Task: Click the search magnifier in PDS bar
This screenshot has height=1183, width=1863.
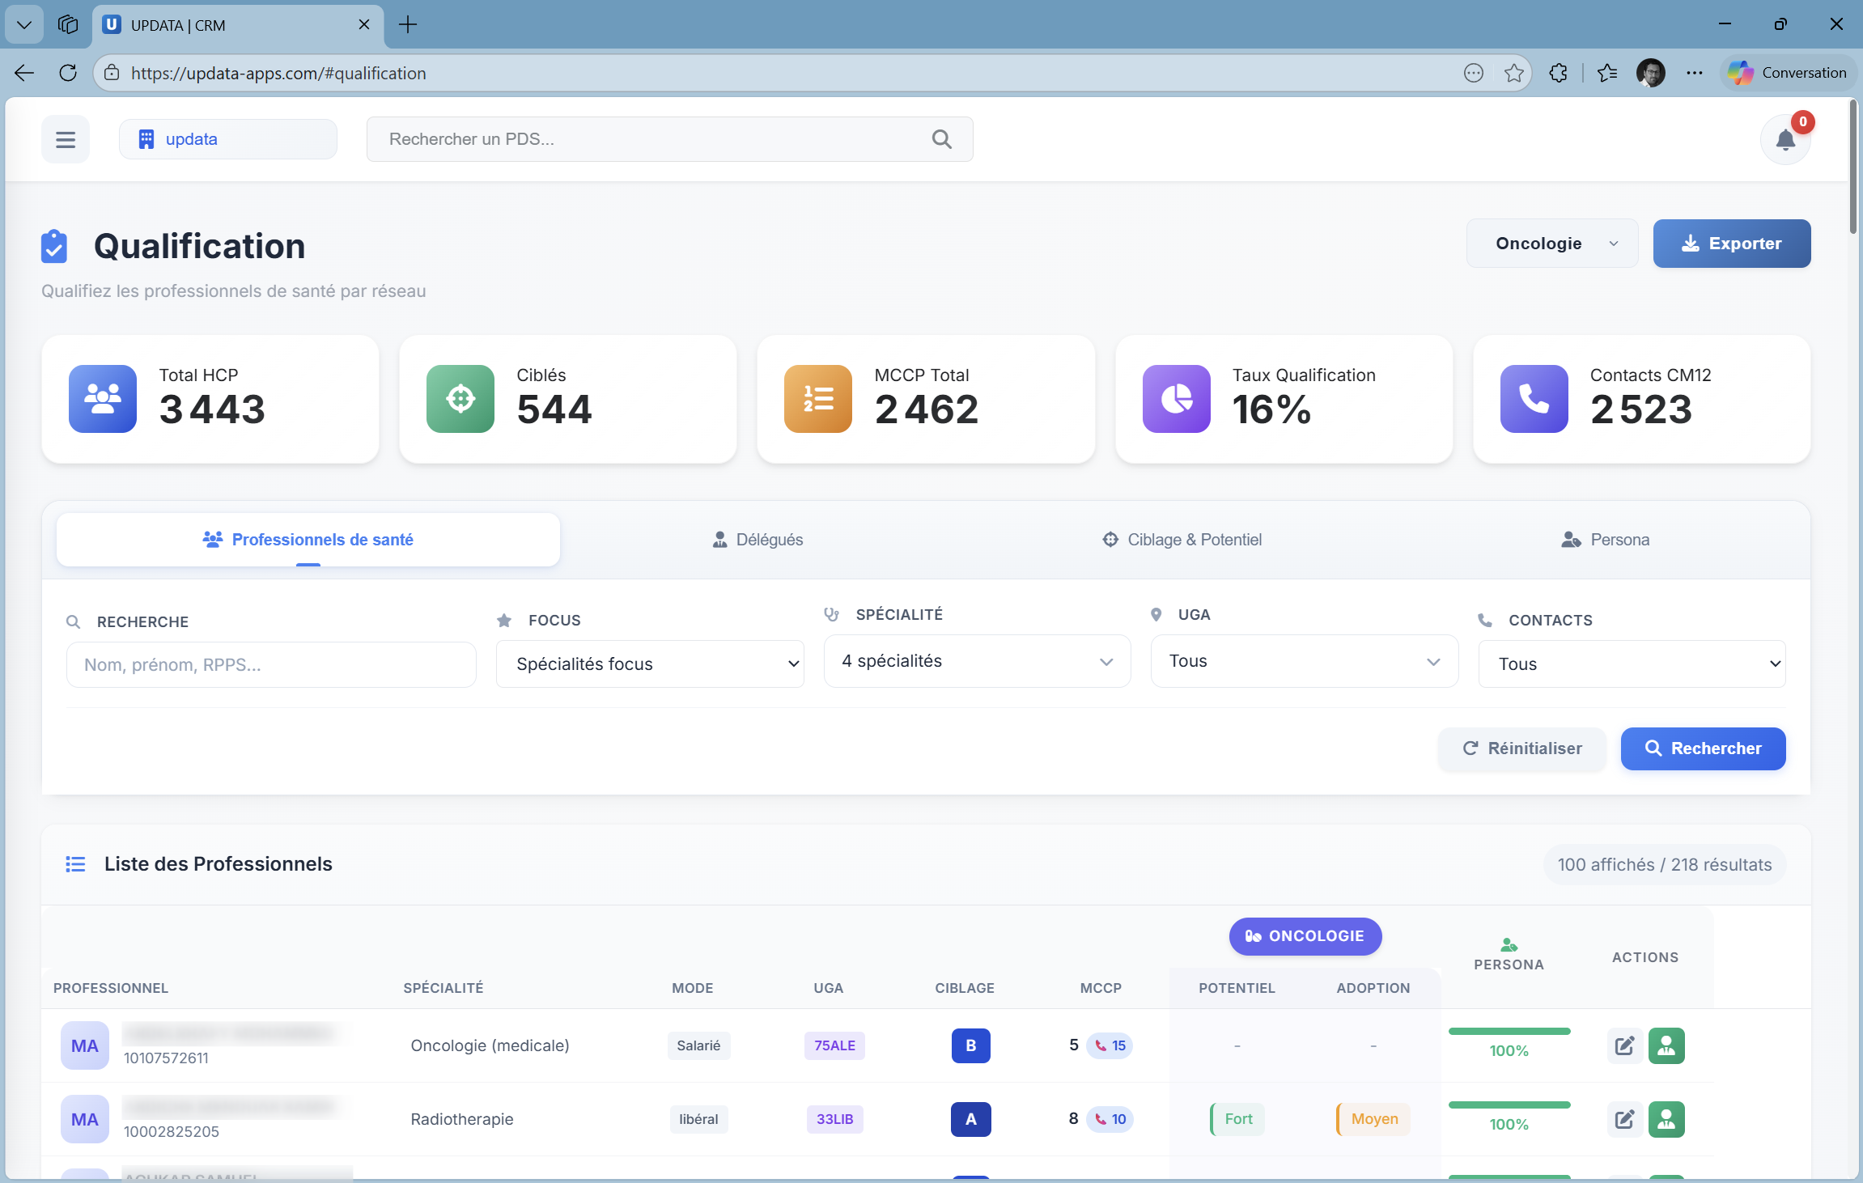Action: pyautogui.click(x=941, y=139)
